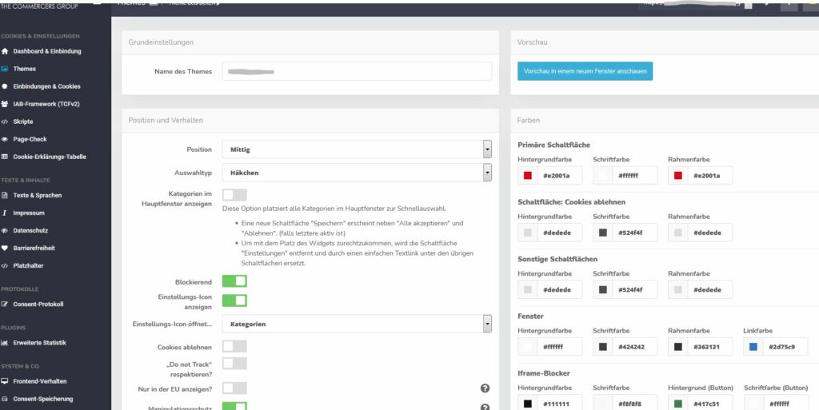Click the chart icon beside Erweiterte Statistik
The height and width of the screenshot is (410, 819).
[x=5, y=343]
